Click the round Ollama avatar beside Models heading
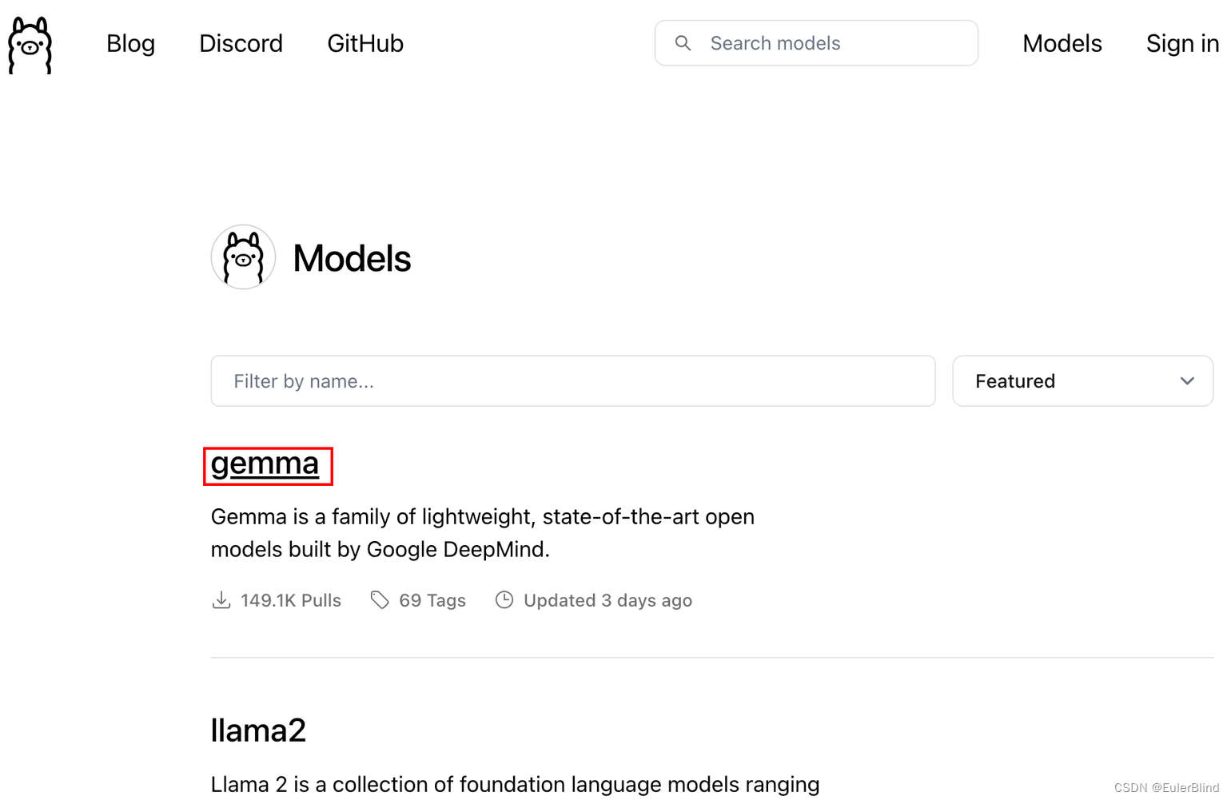The width and height of the screenshot is (1231, 800). [243, 257]
